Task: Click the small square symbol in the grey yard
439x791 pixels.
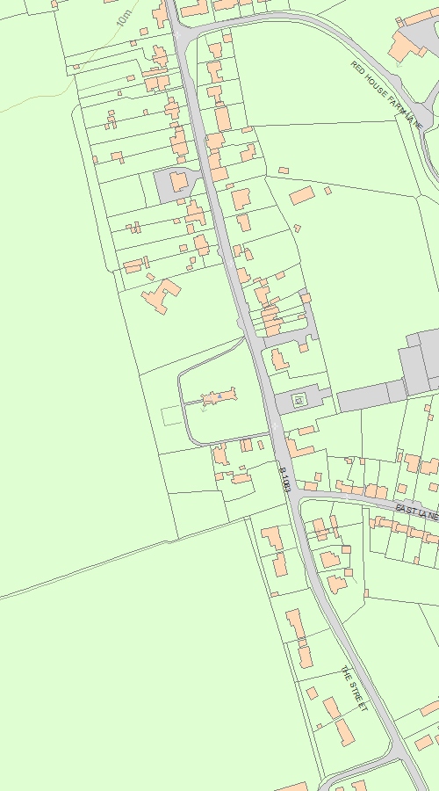Action: click(x=299, y=401)
